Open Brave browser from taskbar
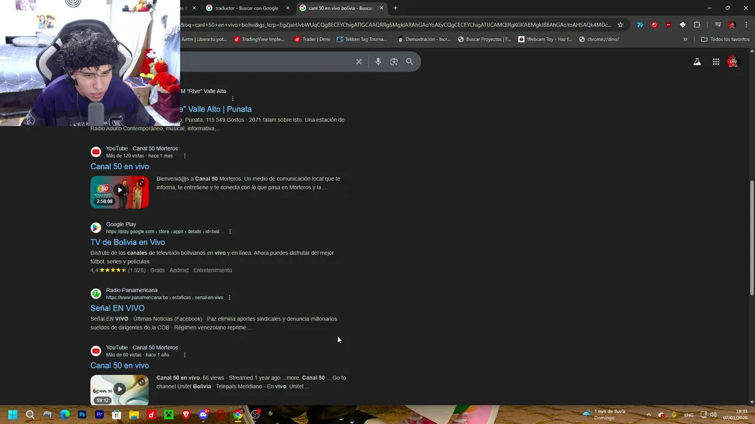The width and height of the screenshot is (755, 424). 186,415
